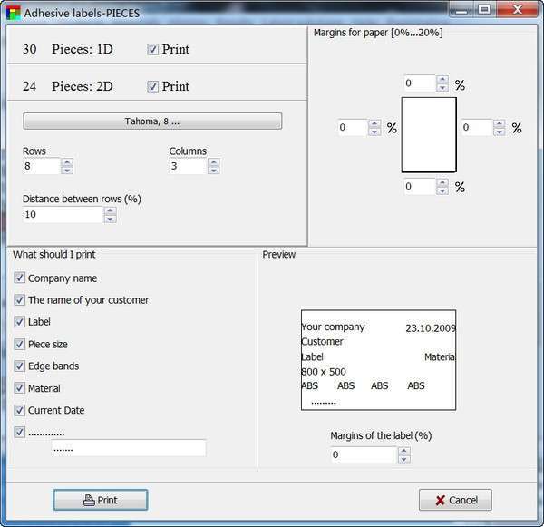Viewport: 544px width, 527px height.
Task: Toggle Print checkbox for Pieces: 2D
Action: 152,86
